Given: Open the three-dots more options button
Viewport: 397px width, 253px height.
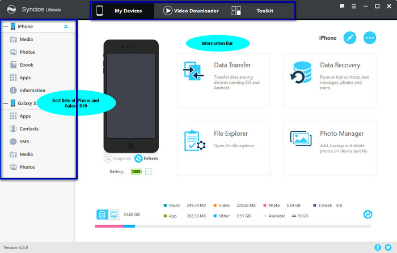Looking at the screenshot, I should [370, 38].
